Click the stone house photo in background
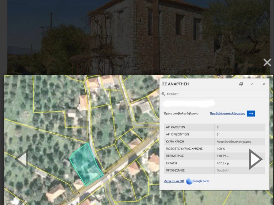The height and width of the screenshot is (205, 274). pos(150,37)
